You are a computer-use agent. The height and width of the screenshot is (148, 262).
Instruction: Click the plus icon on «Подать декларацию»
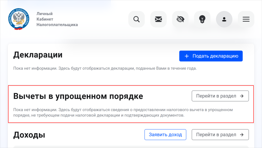(x=187, y=56)
